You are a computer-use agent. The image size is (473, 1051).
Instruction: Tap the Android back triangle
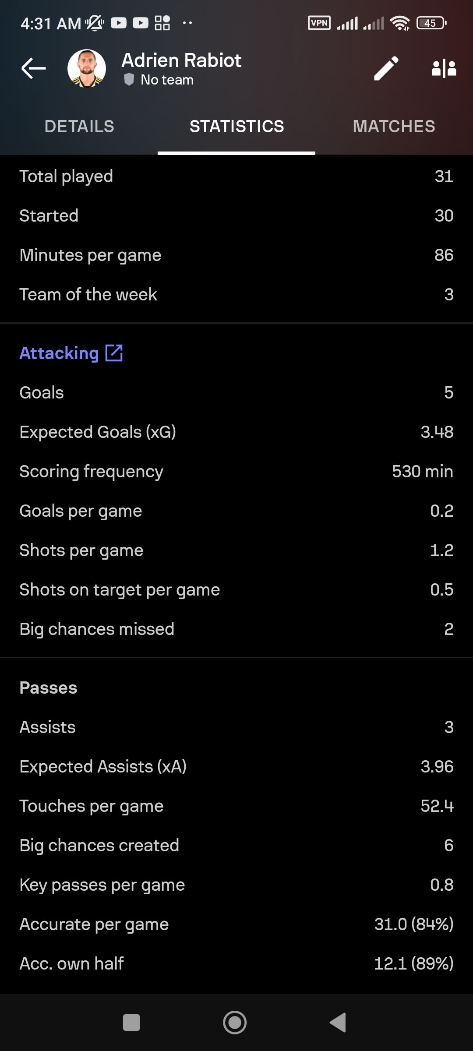[338, 1023]
